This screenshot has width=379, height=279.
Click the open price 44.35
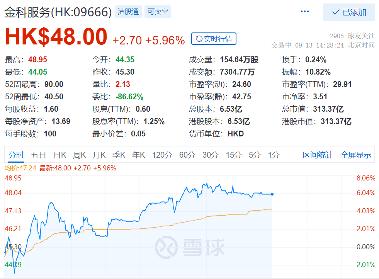click(x=125, y=60)
